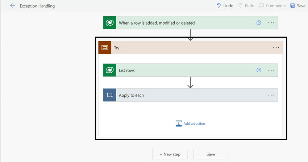Open the Try scope ellipsis menu
This screenshot has height=162, width=308.
276,48
